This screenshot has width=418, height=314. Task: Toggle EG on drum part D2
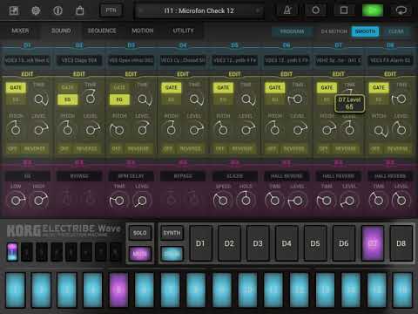click(68, 99)
